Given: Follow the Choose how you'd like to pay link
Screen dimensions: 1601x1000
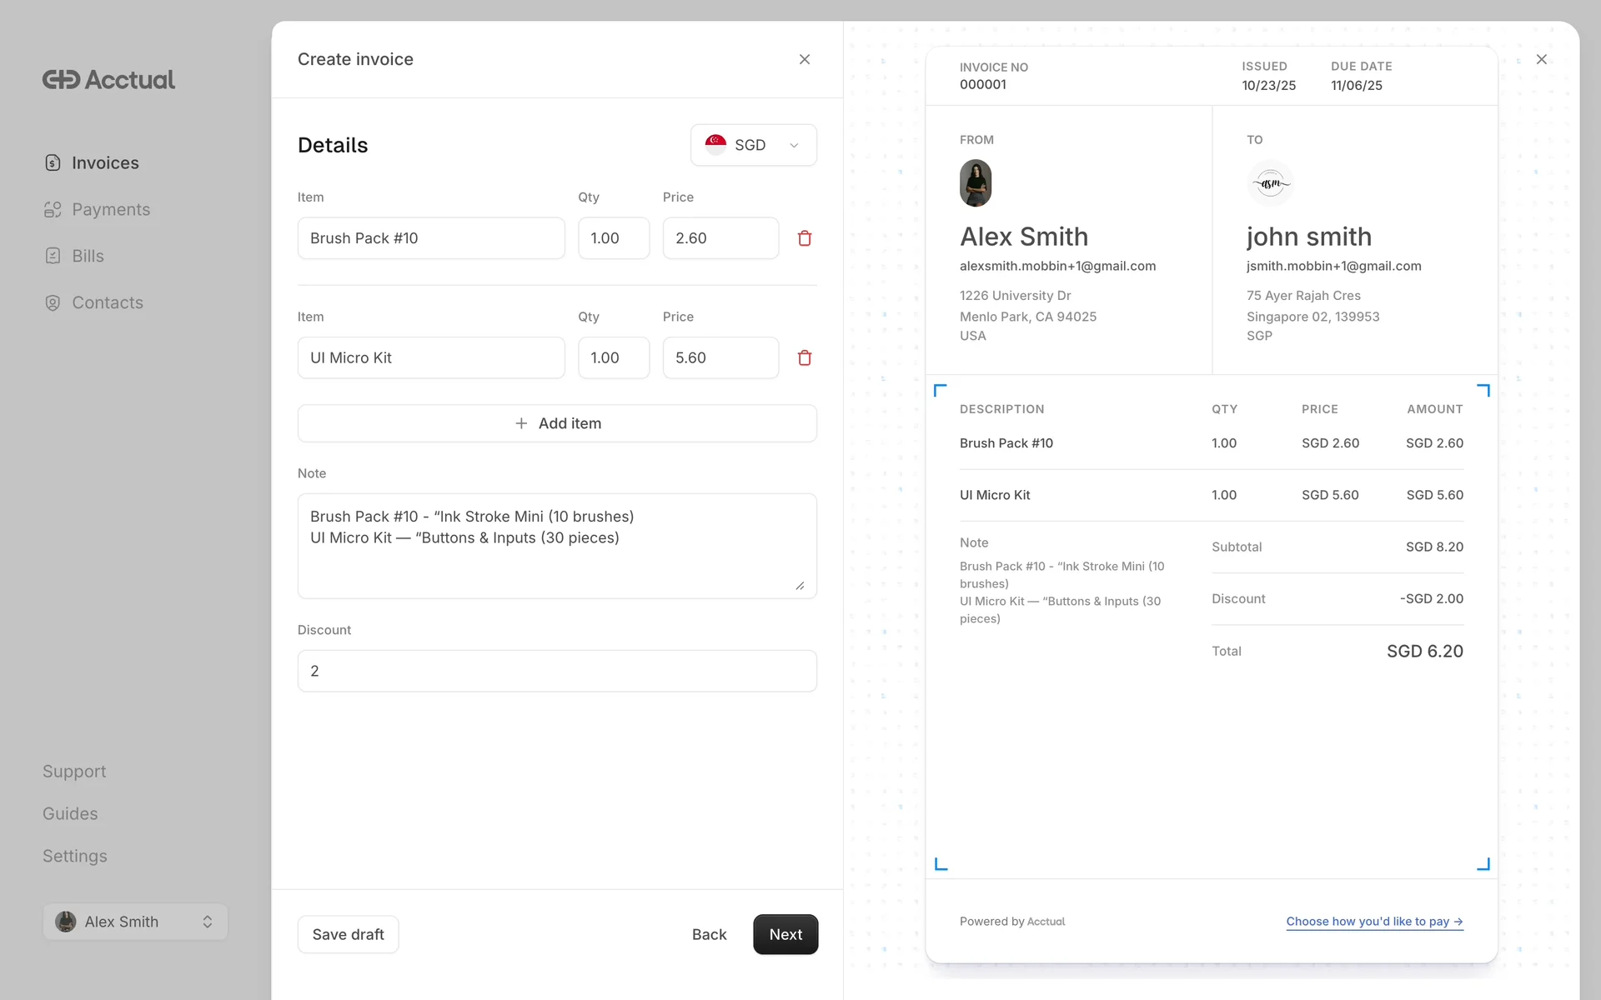Looking at the screenshot, I should [1373, 922].
